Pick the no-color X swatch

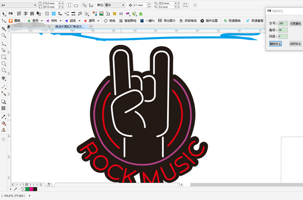[24, 189]
